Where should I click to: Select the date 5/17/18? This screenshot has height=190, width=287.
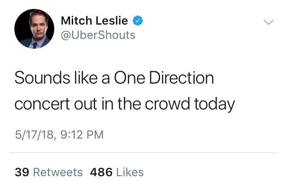coord(33,134)
